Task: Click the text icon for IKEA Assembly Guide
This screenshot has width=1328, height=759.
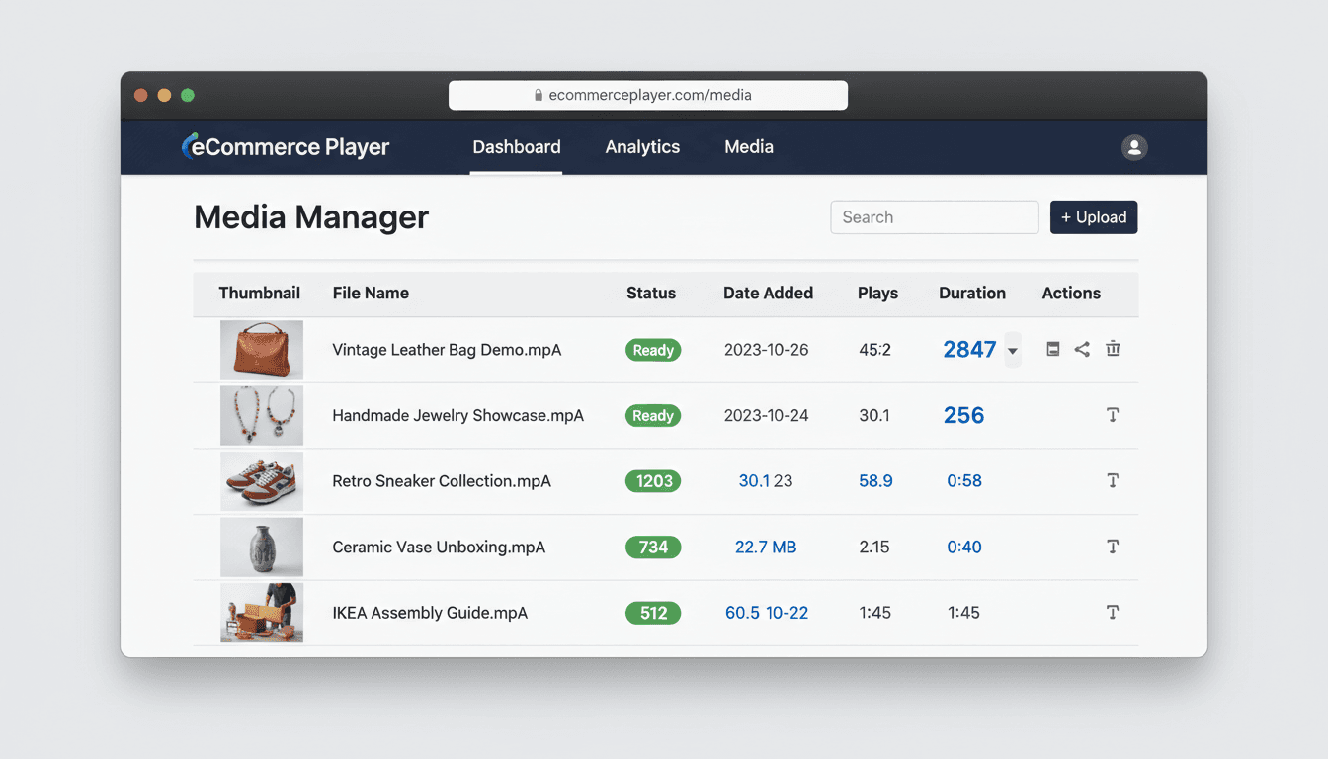Action: pos(1113,613)
